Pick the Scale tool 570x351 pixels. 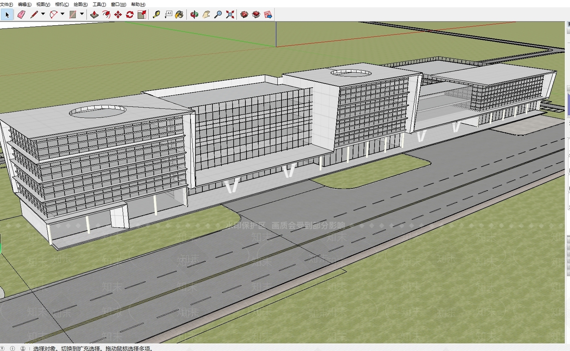142,15
